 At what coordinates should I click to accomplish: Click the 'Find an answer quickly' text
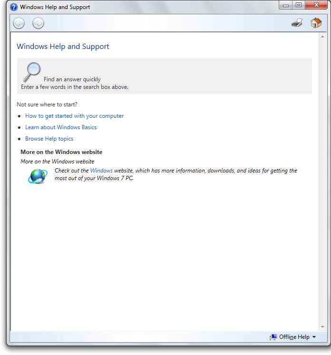(72, 79)
